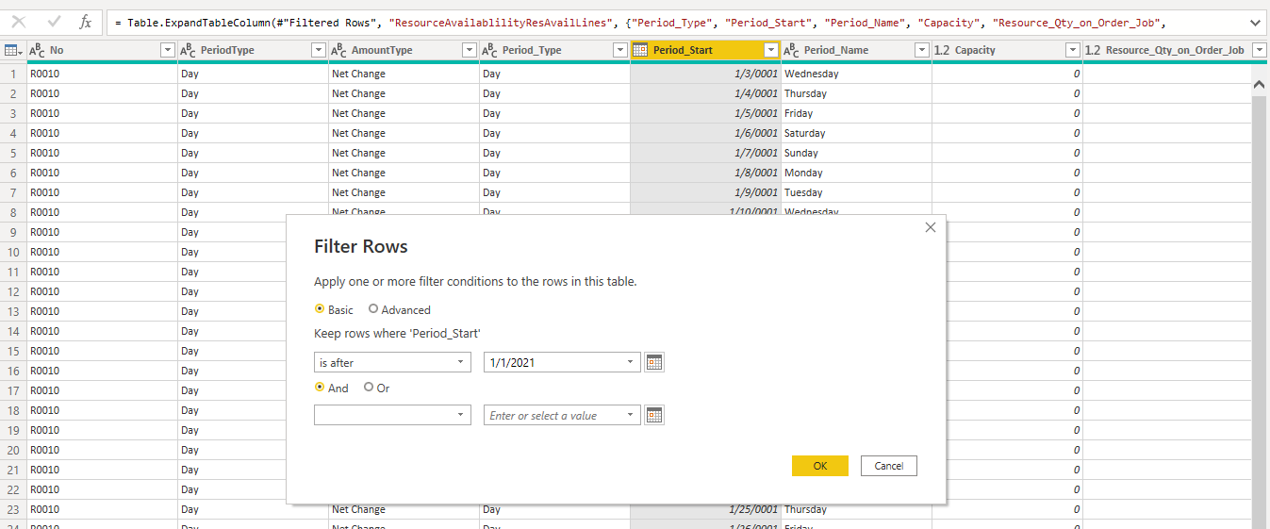This screenshot has height=529, width=1270.
Task: Open the Period_Start column filter dropdown
Action: (x=771, y=50)
